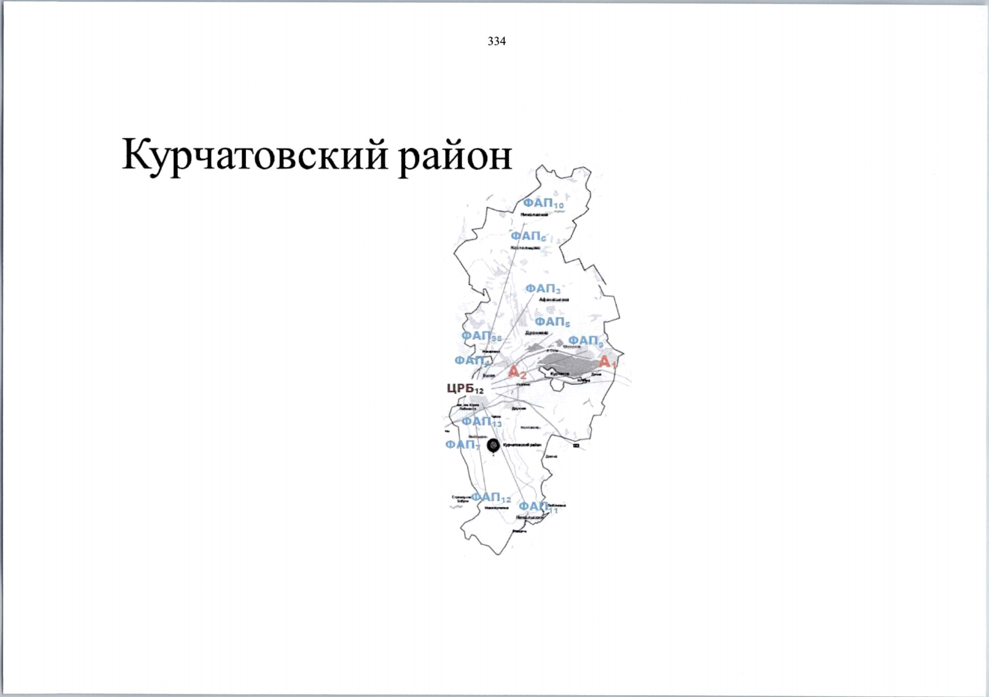Select the red А1 ambulance marker
The image size is (989, 697).
click(x=607, y=362)
